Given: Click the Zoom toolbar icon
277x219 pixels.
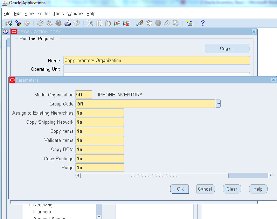Looking at the screenshot, I should [149, 23].
